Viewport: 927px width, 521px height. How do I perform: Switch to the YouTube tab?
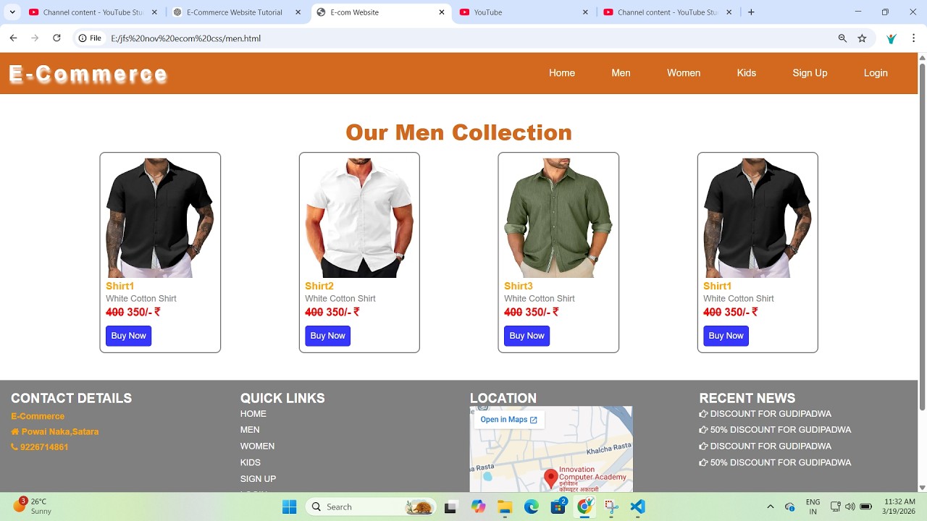524,12
